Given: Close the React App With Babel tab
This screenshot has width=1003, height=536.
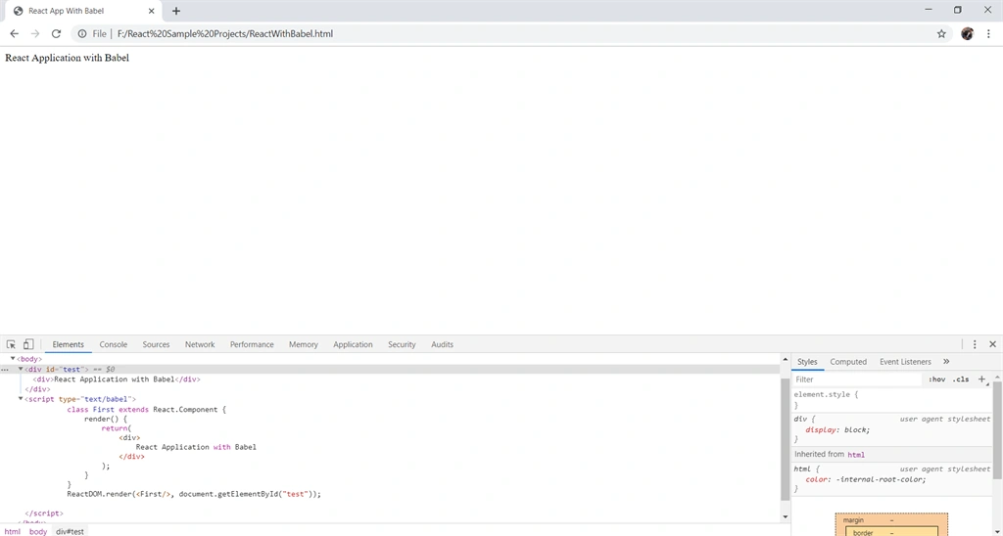Looking at the screenshot, I should pos(152,11).
